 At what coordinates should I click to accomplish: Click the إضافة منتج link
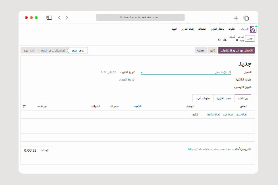pos(242,115)
